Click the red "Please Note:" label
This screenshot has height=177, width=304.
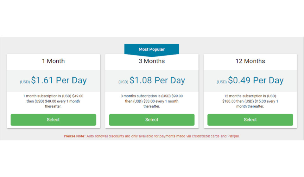tap(74, 136)
